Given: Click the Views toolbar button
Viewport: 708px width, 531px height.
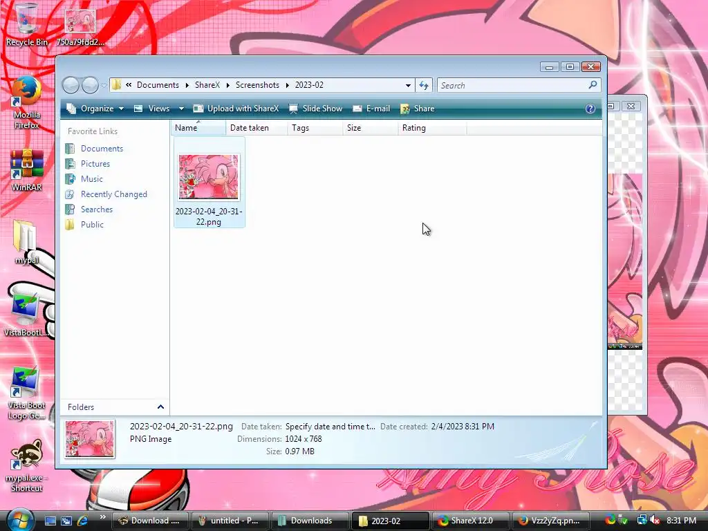Looking at the screenshot, I should pyautogui.click(x=152, y=109).
